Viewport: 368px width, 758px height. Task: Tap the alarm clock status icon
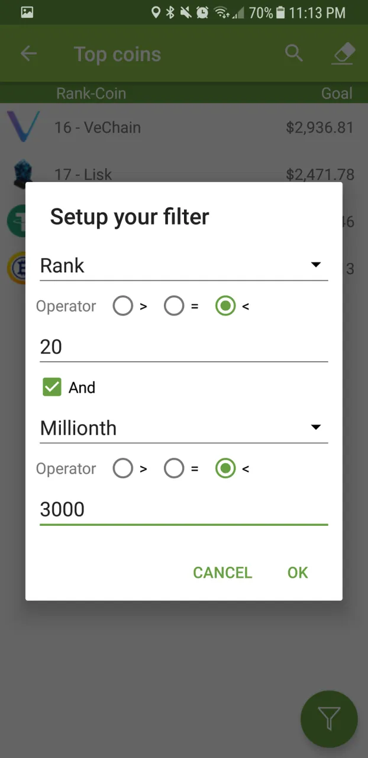202,12
